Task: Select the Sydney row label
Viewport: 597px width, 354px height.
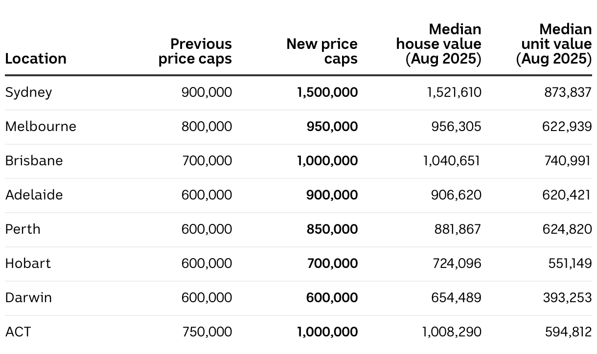Action: click(x=28, y=92)
